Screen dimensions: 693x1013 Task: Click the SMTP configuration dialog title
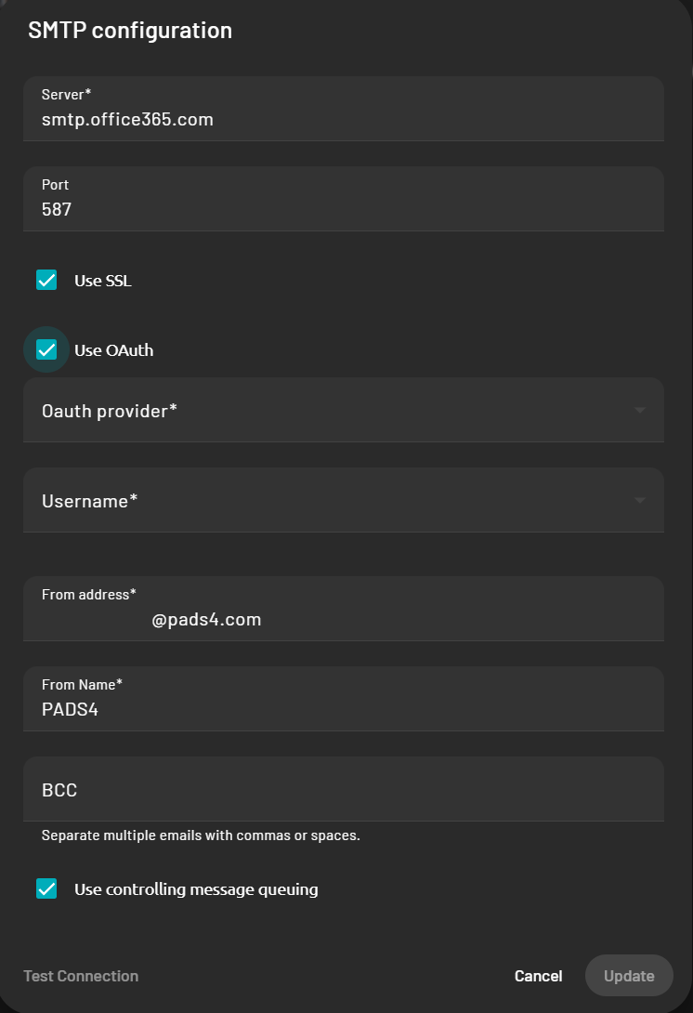[130, 30]
